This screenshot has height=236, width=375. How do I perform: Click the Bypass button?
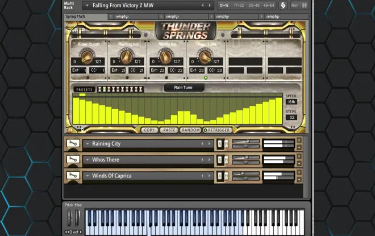(71, 24)
